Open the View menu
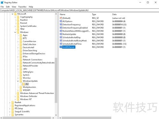Screen dimensions: 159x119 [x=14, y=7]
